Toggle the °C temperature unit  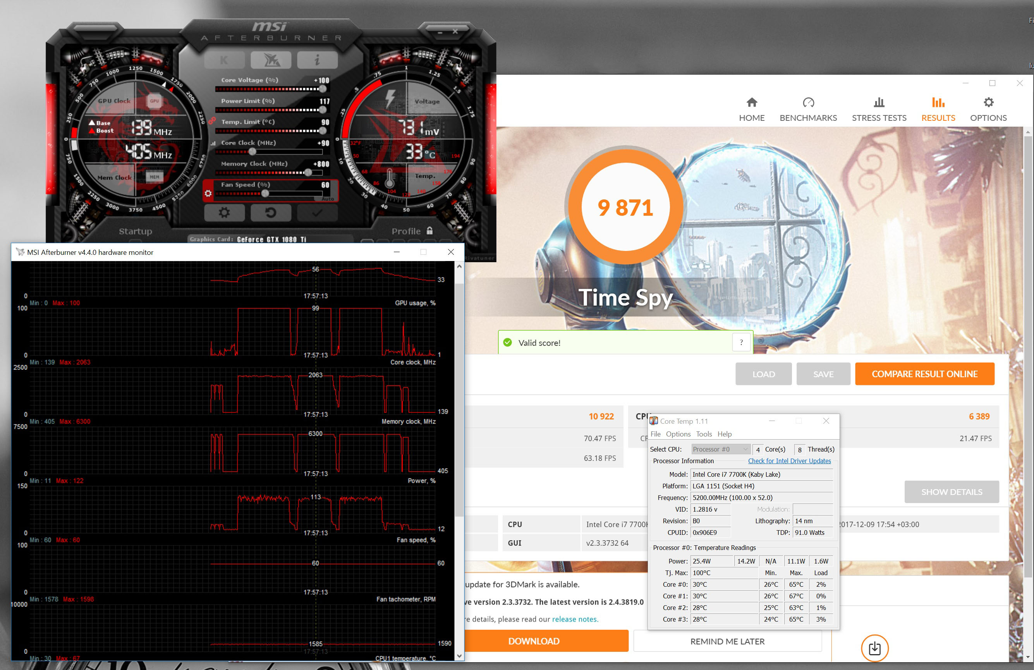[430, 154]
